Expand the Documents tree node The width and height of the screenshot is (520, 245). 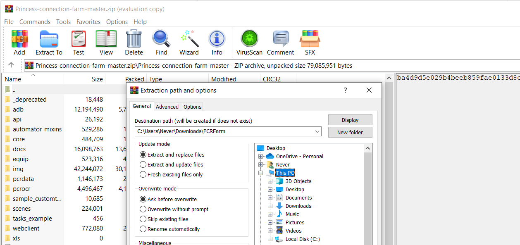pos(270,197)
